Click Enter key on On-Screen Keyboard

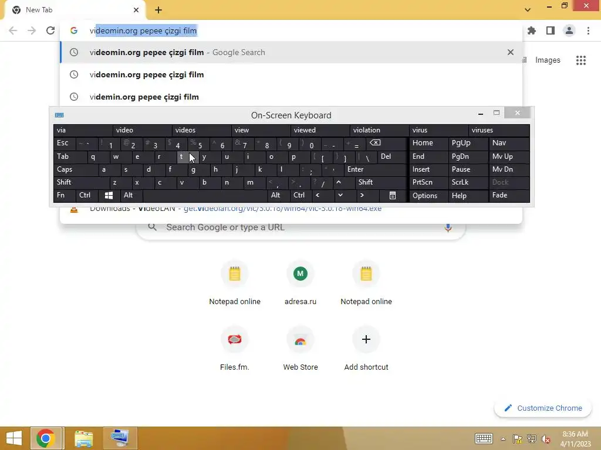click(375, 169)
